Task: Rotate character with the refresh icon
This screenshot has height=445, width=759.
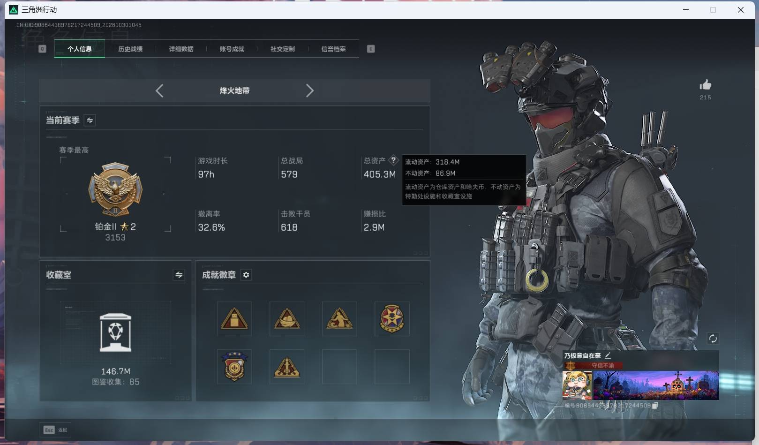Action: 713,339
